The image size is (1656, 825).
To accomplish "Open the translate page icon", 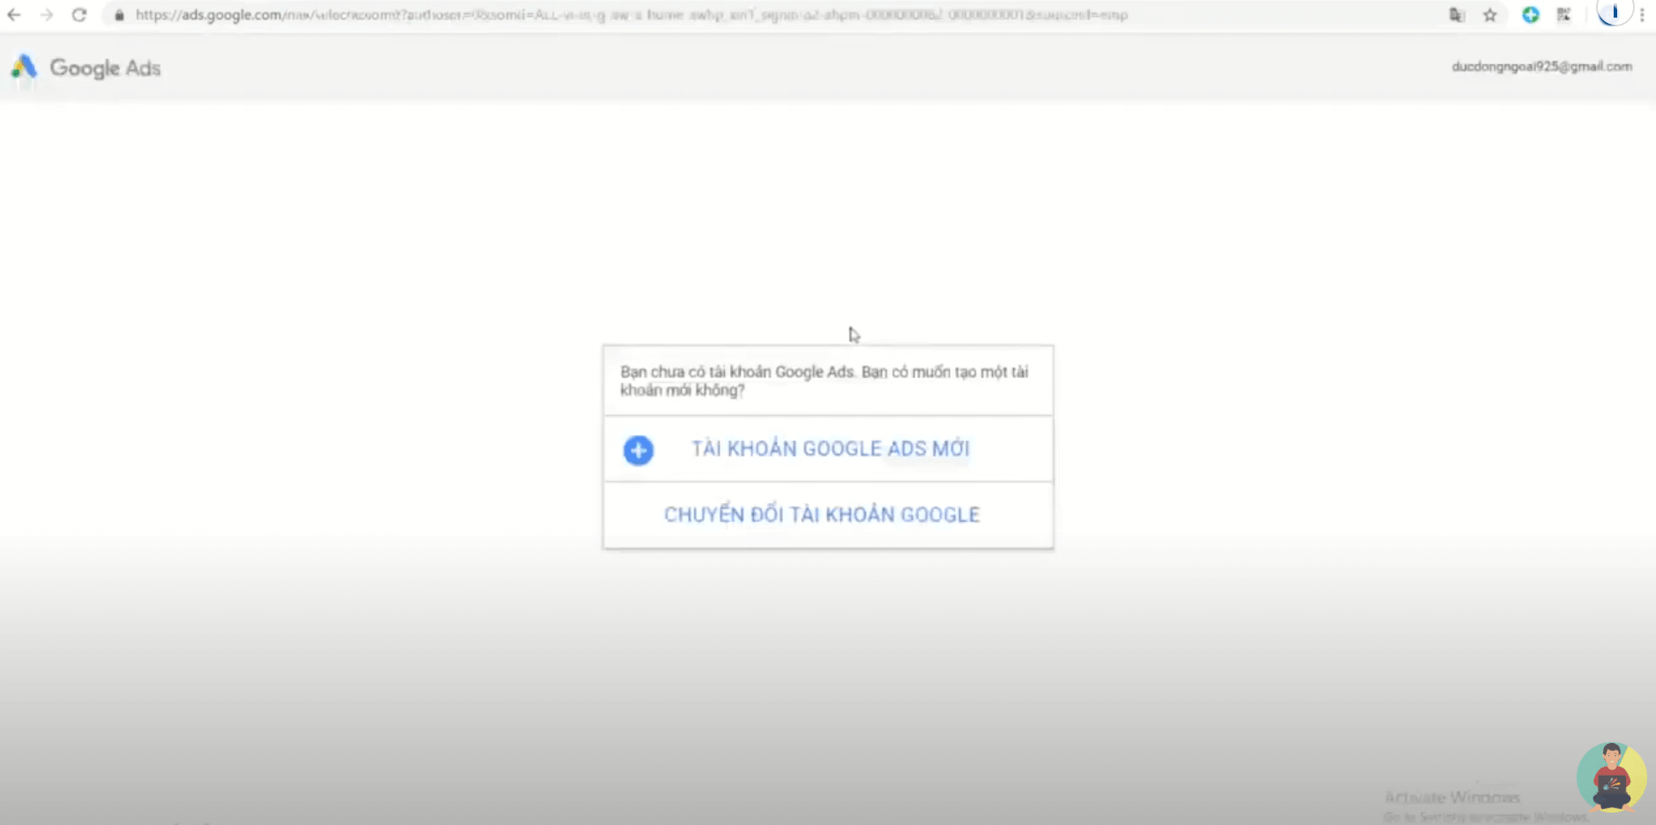I will (x=1457, y=15).
